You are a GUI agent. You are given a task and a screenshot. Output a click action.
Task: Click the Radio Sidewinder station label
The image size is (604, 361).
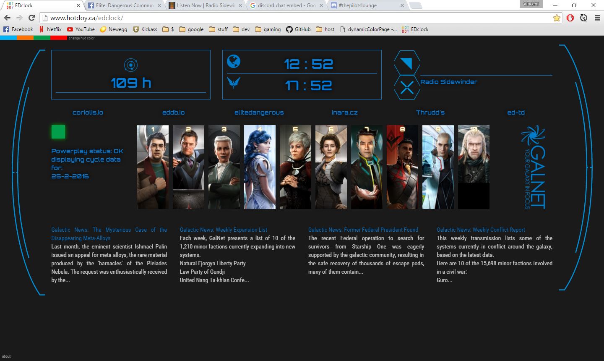coord(449,82)
